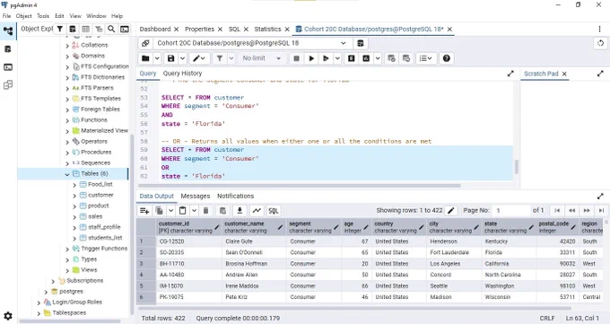Click the edit pencil beside Showing rows
The width and height of the screenshot is (610, 324).
pos(451,211)
